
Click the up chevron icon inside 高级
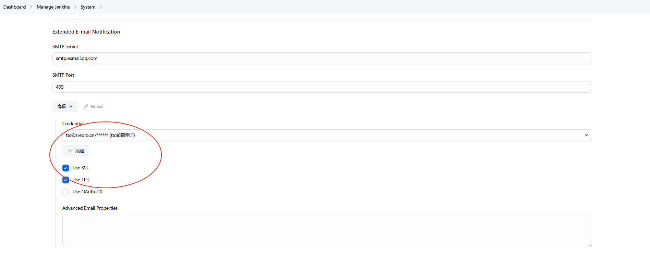pos(71,106)
